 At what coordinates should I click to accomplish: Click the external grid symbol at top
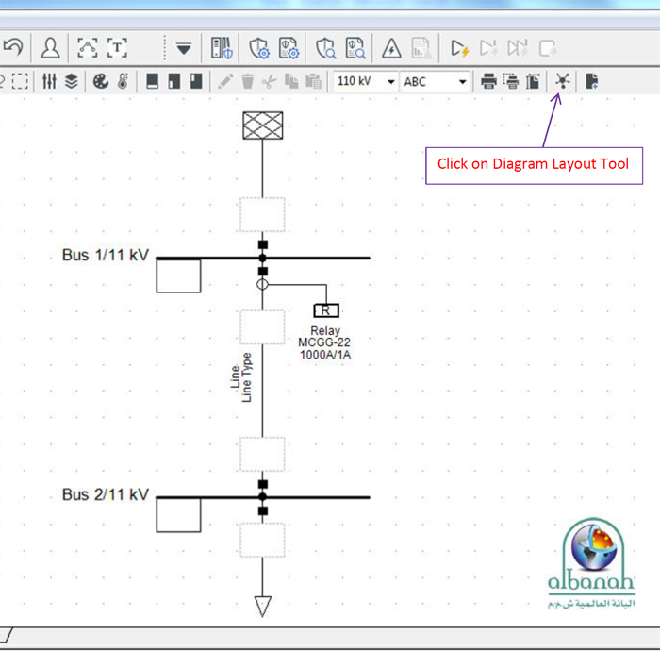(x=263, y=125)
